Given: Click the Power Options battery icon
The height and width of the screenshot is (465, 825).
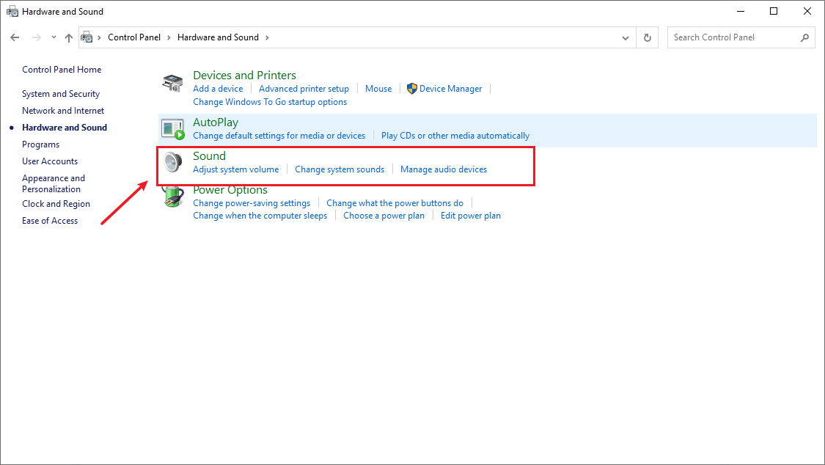Looking at the screenshot, I should [x=172, y=197].
